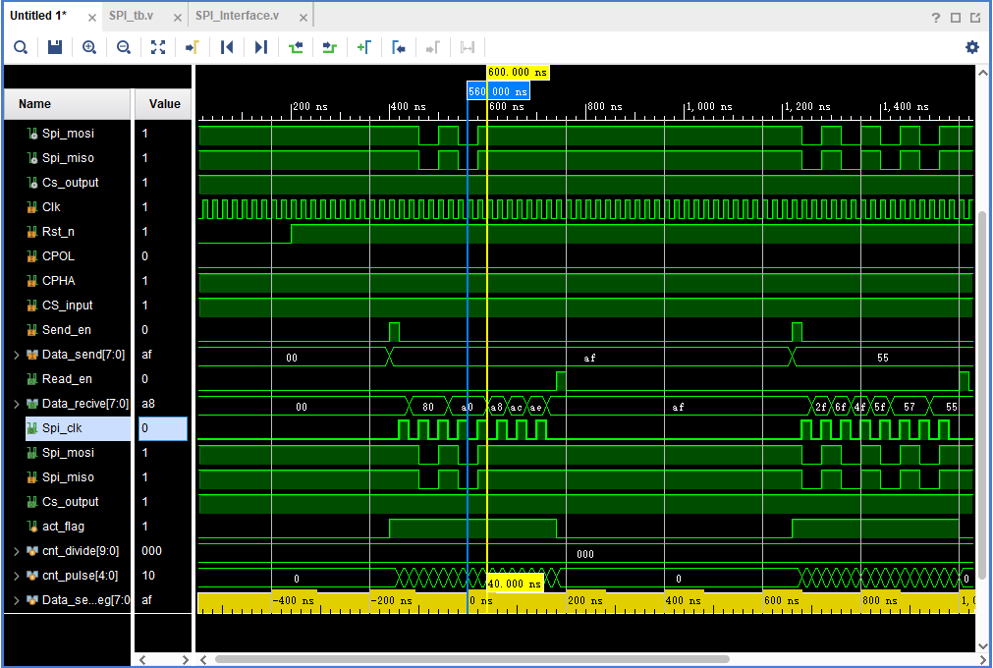This screenshot has width=993, height=668.
Task: Click cnt_pulse value '10'
Action: (148, 576)
